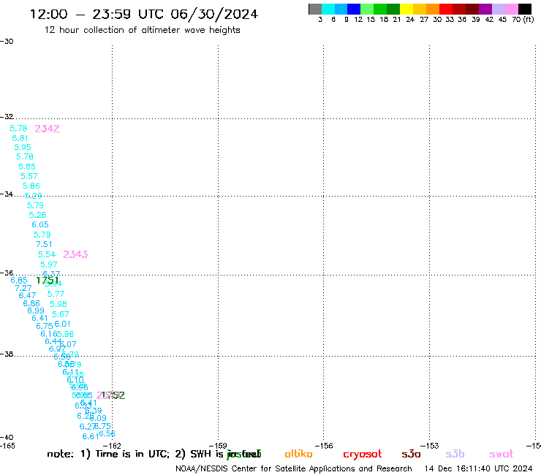Select the pink swatch in the color scale
Image resolution: width=541 pixels, height=475 pixels.
click(x=511, y=9)
